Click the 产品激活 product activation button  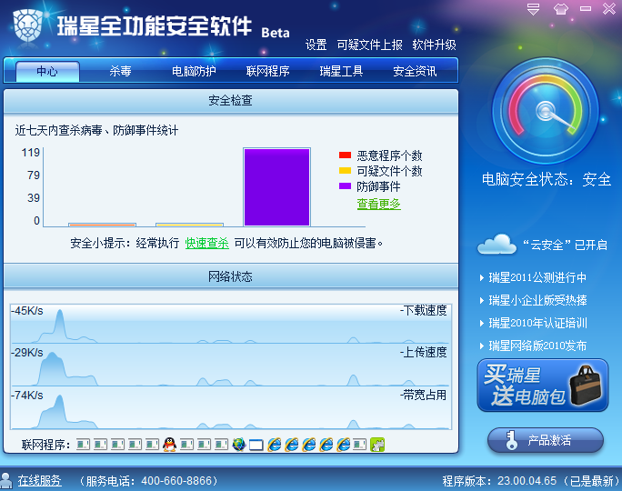tap(546, 440)
